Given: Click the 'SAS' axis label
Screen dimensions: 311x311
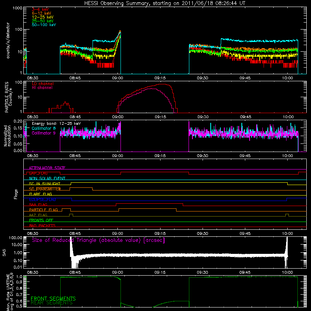Looking at the screenshot, I should click(4, 253).
